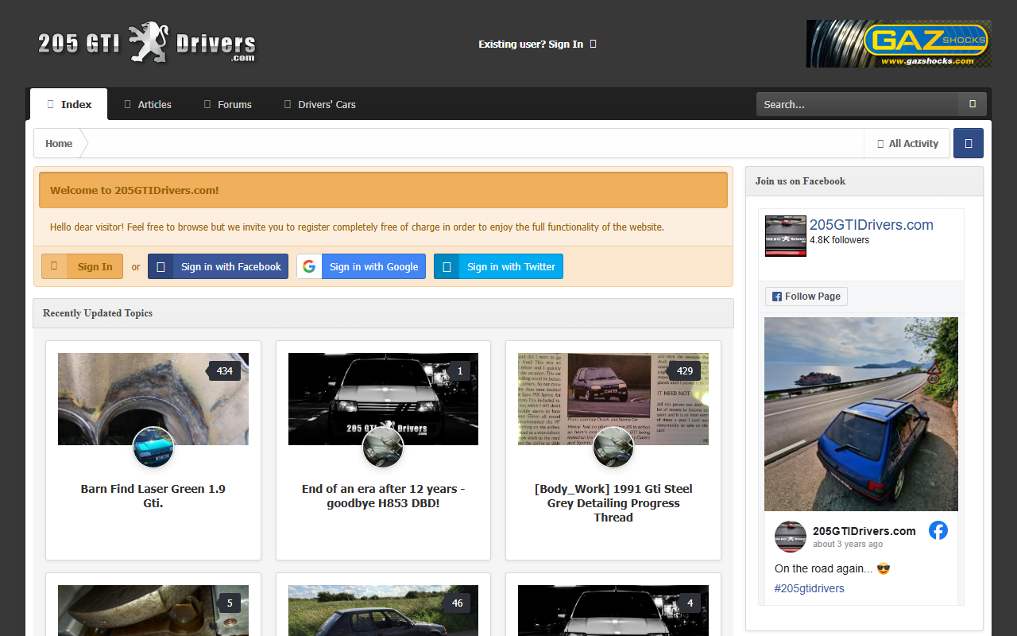This screenshot has height=636, width=1017.
Task: Click the Google logo icon
Action: coord(309,266)
